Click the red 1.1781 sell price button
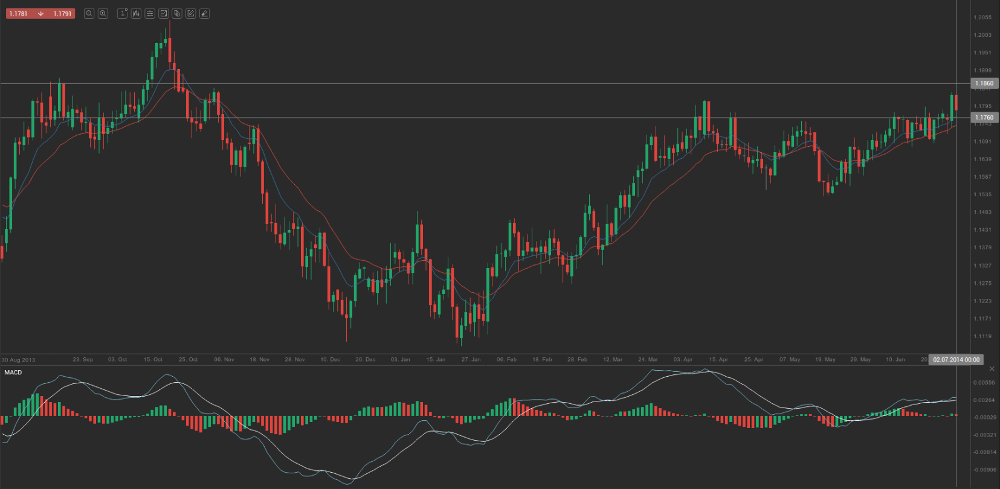 19,13
